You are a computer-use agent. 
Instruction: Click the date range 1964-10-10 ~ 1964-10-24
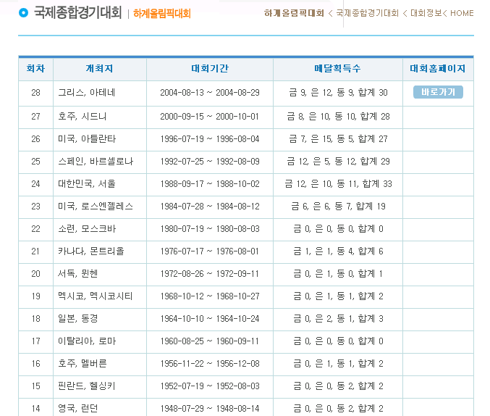click(210, 319)
